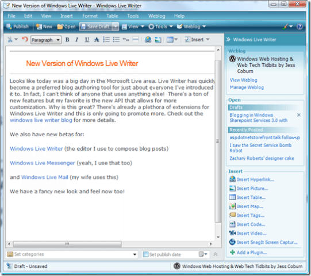Open the View Weblog link
311x276 pixels.
point(243,80)
